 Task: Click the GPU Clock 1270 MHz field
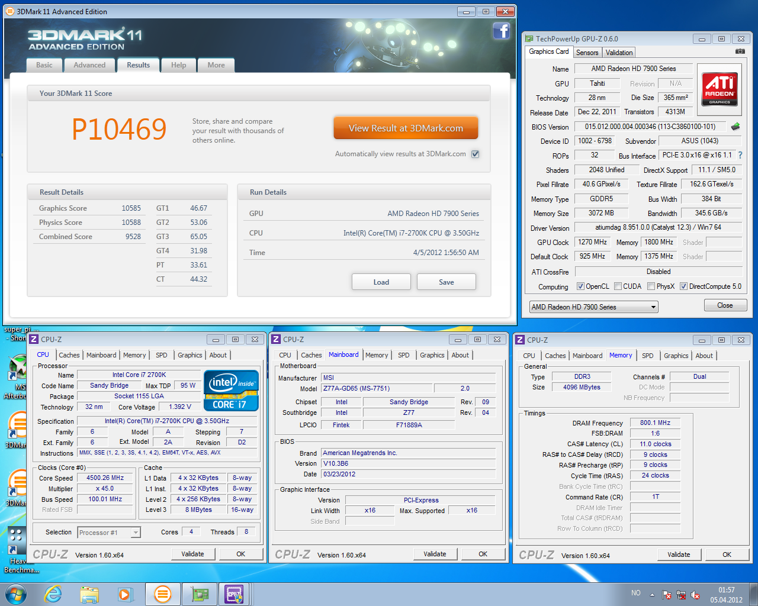pyautogui.click(x=592, y=242)
